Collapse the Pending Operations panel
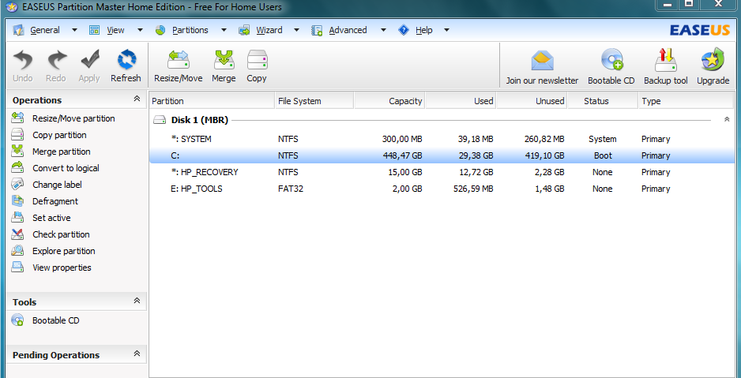Screen dimensions: 741x378 pyautogui.click(x=137, y=354)
